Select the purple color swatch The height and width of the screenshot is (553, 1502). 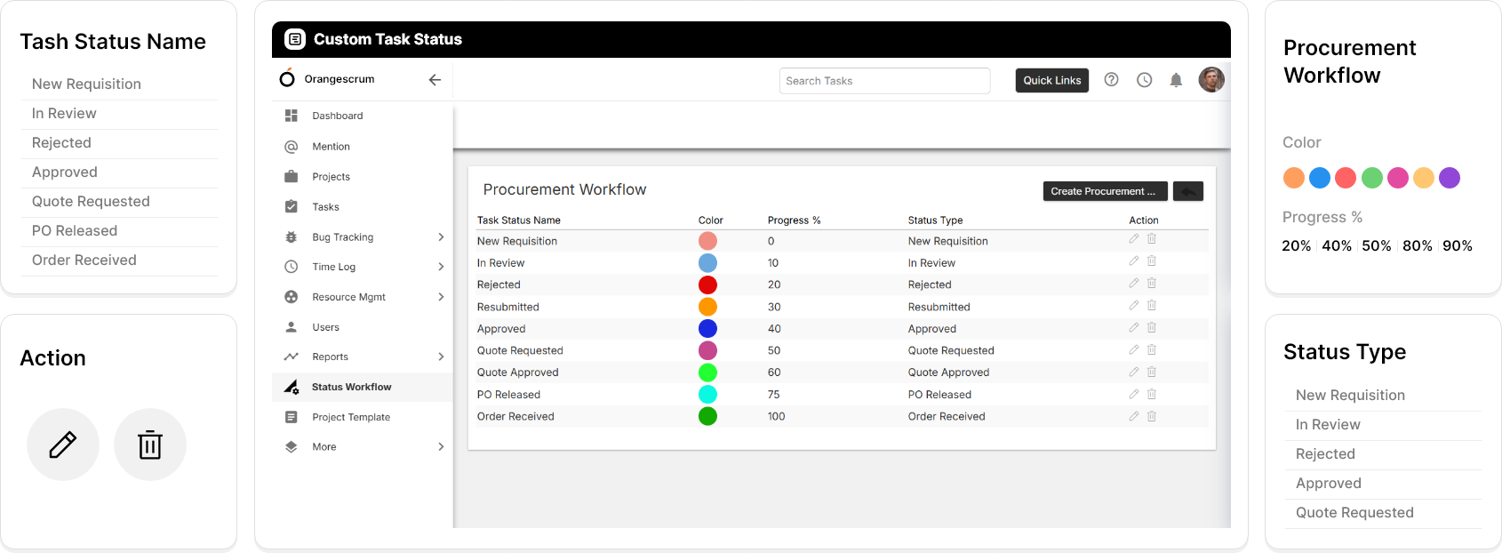(1450, 178)
